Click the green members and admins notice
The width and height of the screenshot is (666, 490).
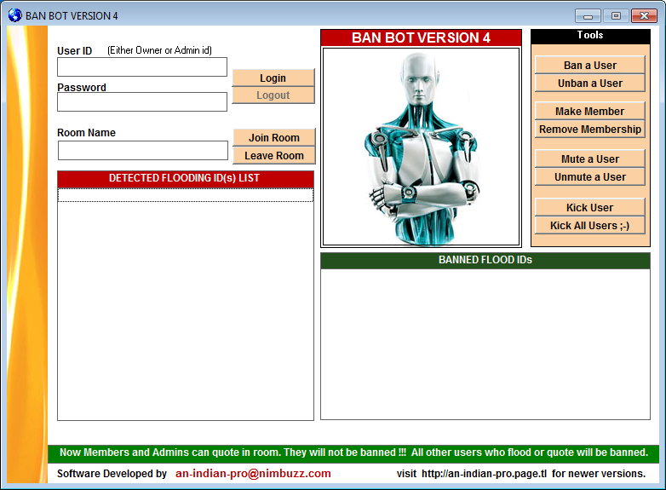pos(353,453)
